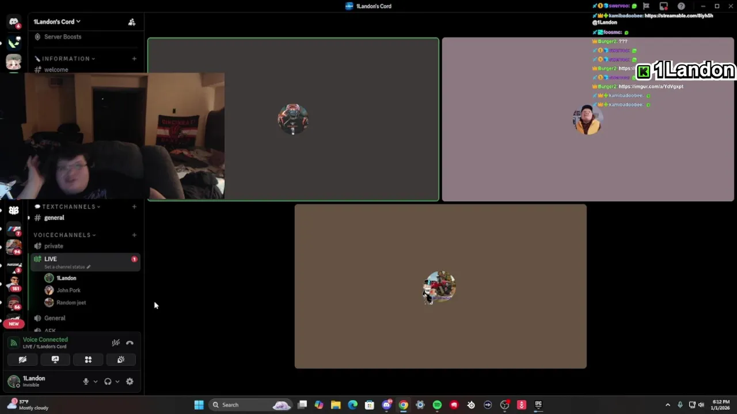Focus the Random jeet video tile
The width and height of the screenshot is (737, 414).
[x=440, y=286]
